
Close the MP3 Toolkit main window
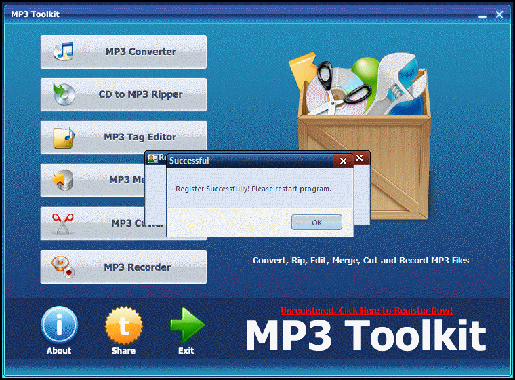click(x=499, y=14)
